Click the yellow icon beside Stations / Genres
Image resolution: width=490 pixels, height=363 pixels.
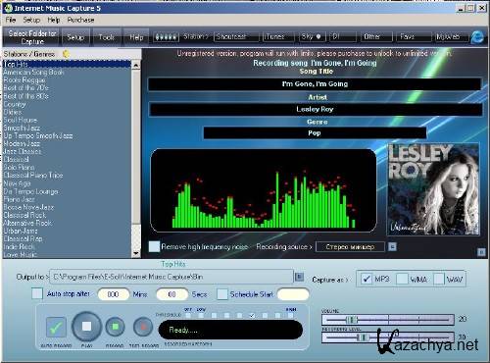(67, 54)
